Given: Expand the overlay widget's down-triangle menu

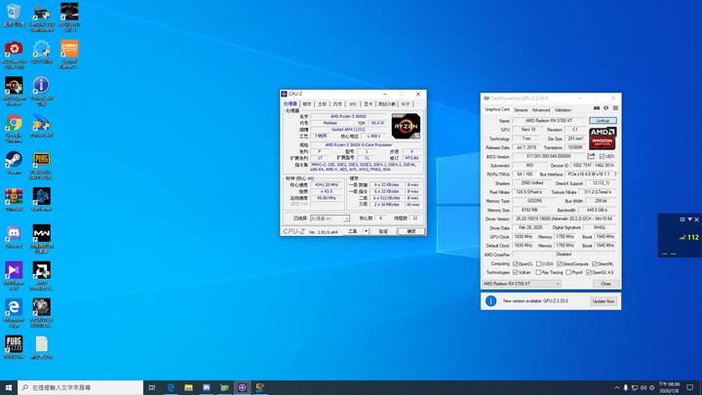Looking at the screenshot, I should pos(690,219).
